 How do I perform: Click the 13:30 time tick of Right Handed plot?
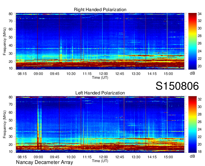pos(136,74)
